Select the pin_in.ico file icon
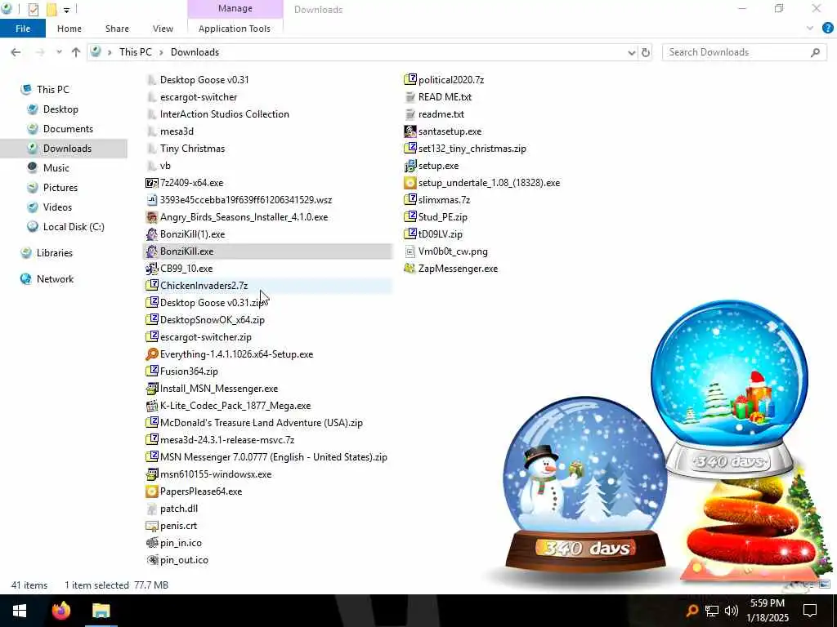 point(151,543)
